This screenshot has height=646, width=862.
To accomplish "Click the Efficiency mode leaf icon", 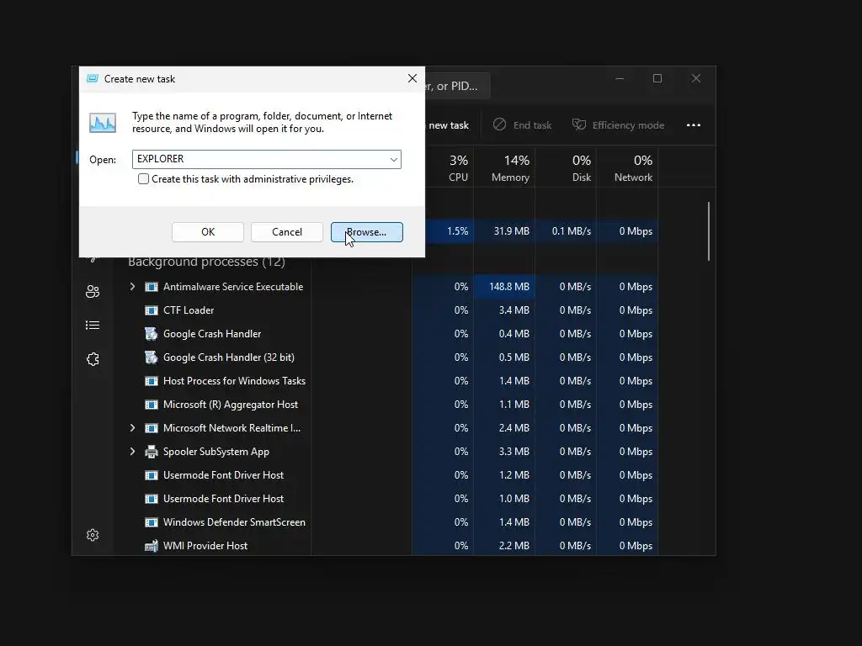I will pyautogui.click(x=579, y=124).
